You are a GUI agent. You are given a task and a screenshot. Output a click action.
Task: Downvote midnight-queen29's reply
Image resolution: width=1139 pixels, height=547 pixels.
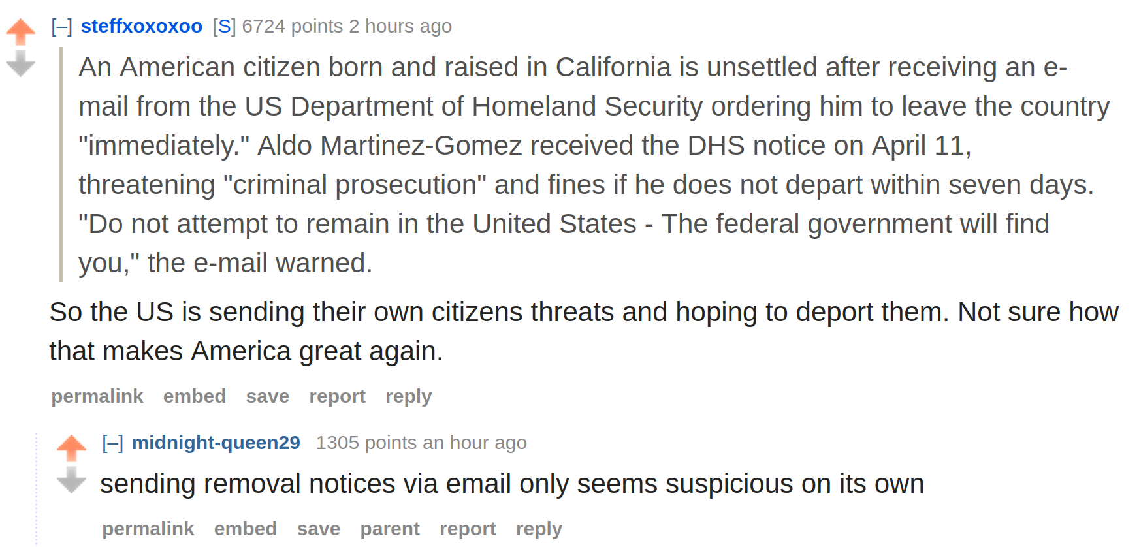pos(71,480)
